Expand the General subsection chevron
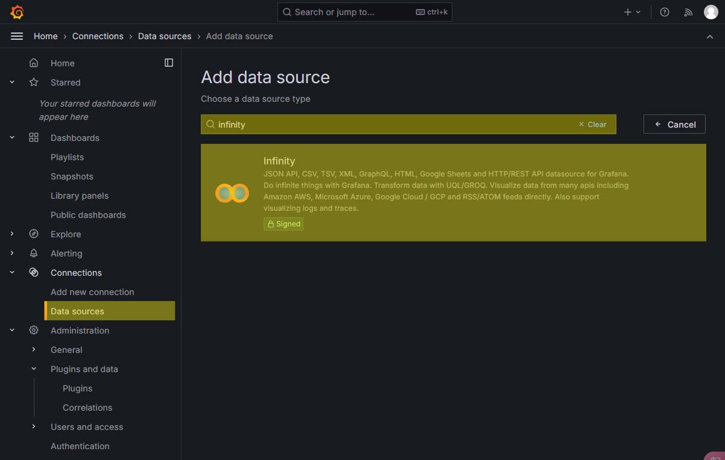This screenshot has height=460, width=725. tap(34, 349)
